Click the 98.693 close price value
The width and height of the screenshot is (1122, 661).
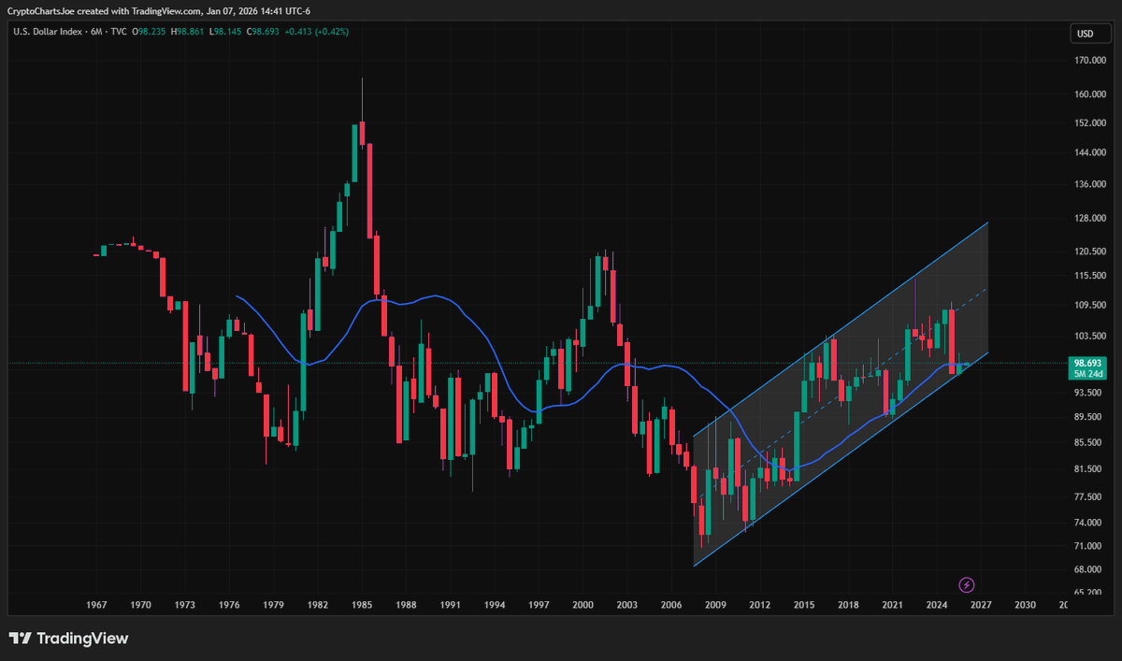pyautogui.click(x=262, y=31)
